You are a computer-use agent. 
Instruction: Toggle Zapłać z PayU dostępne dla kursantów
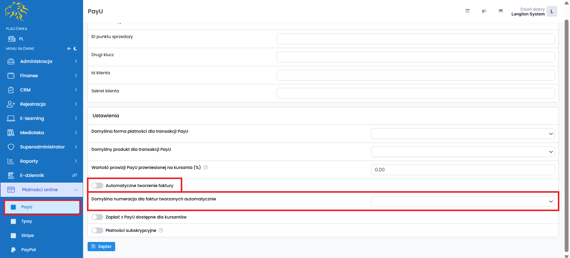pyautogui.click(x=97, y=217)
